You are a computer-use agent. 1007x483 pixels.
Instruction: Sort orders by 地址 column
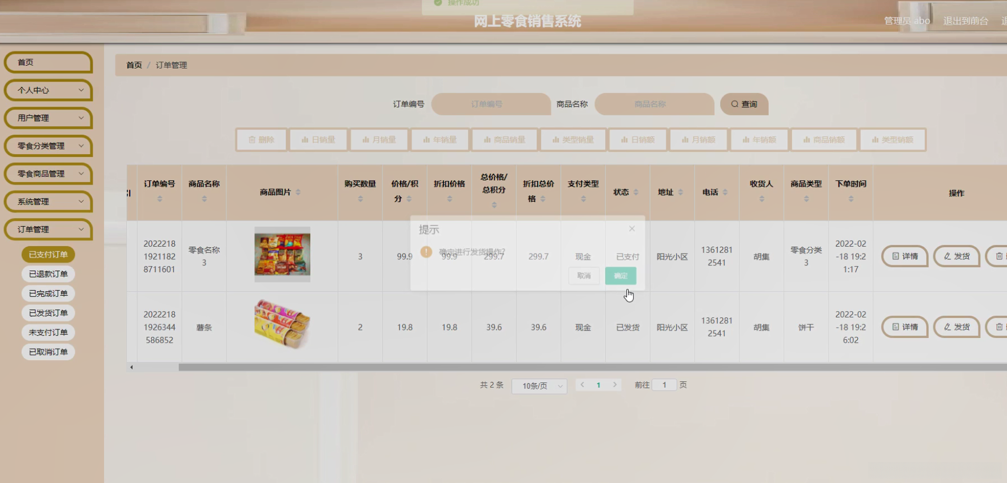tap(681, 192)
